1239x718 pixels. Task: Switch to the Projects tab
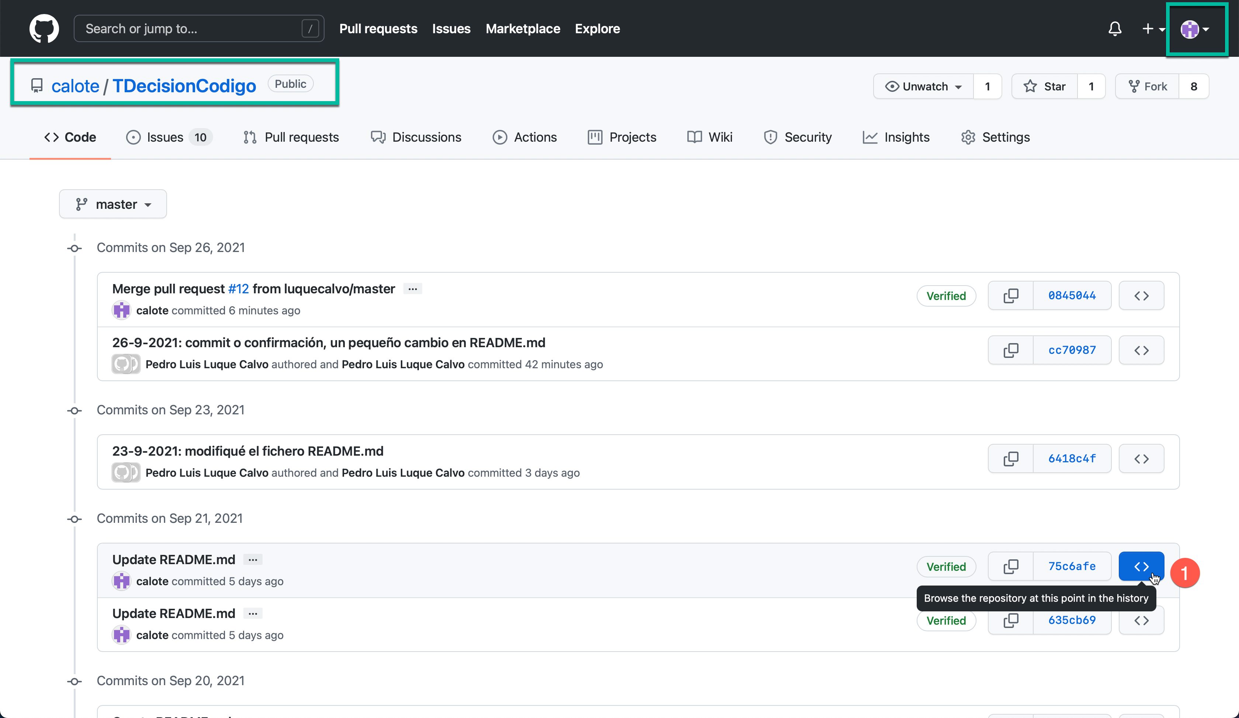(x=622, y=137)
